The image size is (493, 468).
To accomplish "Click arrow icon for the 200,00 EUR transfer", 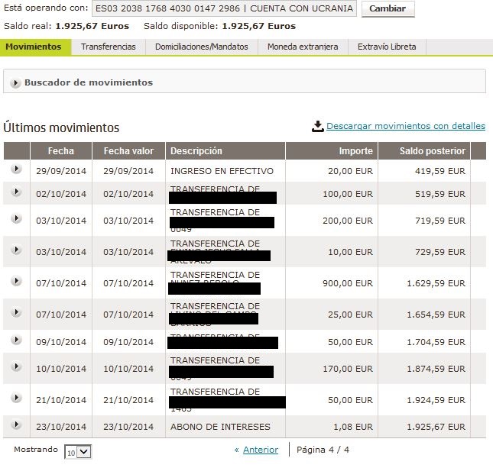I will click(16, 218).
